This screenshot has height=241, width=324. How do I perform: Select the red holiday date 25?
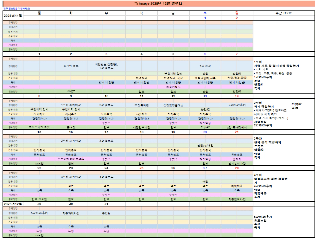141,168
